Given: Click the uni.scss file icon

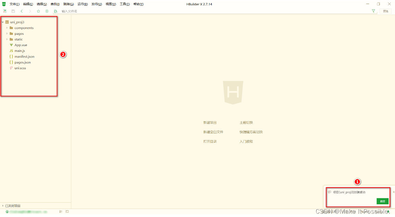Looking at the screenshot, I should [11, 68].
